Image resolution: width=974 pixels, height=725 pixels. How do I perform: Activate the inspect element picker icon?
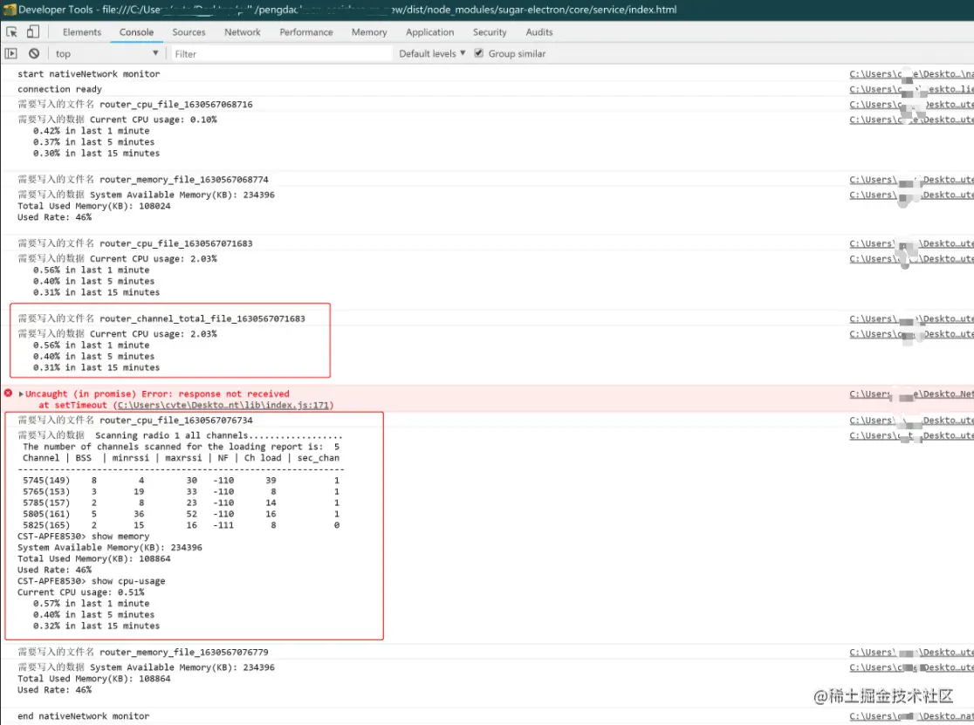point(11,31)
